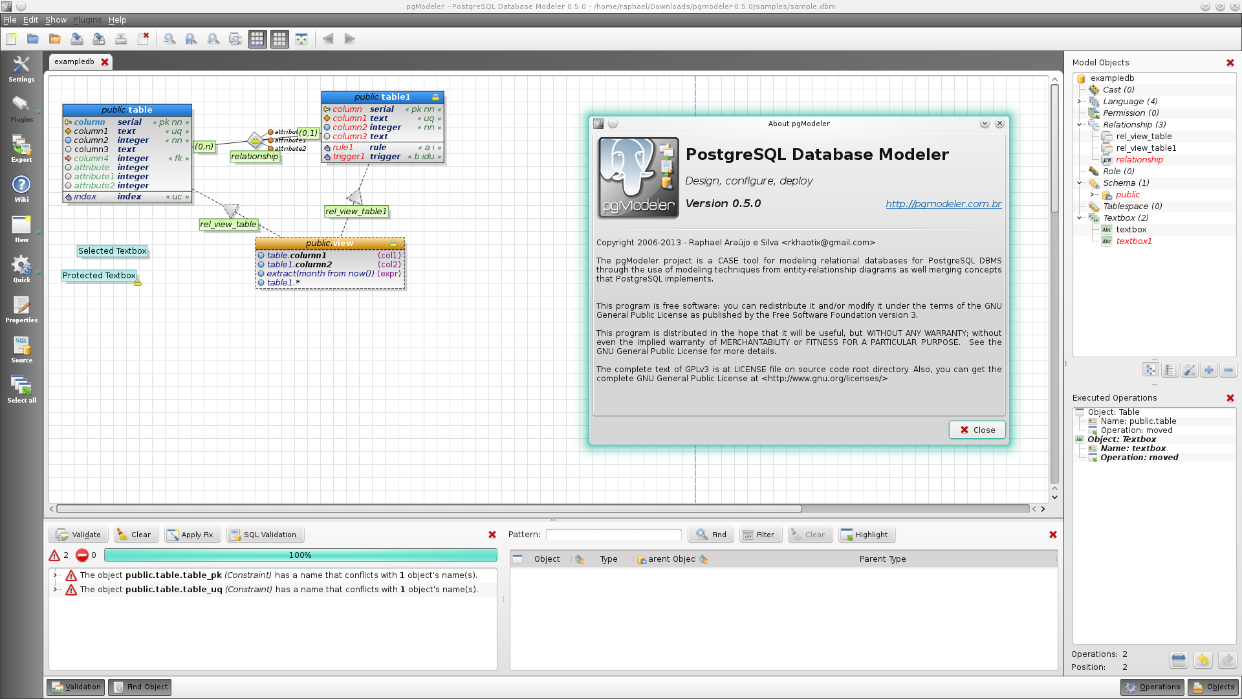
Task: Open the pgmodeler.com.br link
Action: pos(943,204)
